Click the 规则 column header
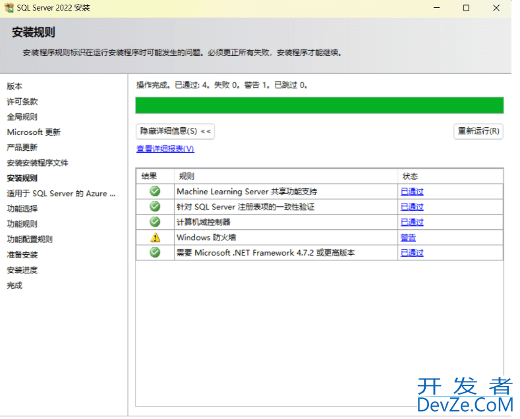520x419 pixels. (x=286, y=176)
